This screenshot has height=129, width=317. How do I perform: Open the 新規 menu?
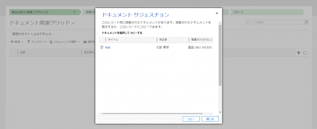(x=17, y=42)
